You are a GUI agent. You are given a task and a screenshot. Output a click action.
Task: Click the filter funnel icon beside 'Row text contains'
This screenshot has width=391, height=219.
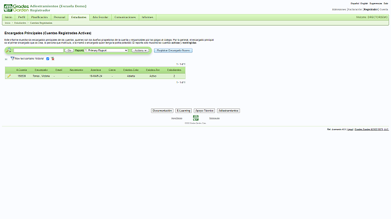pyautogui.click(x=12, y=58)
